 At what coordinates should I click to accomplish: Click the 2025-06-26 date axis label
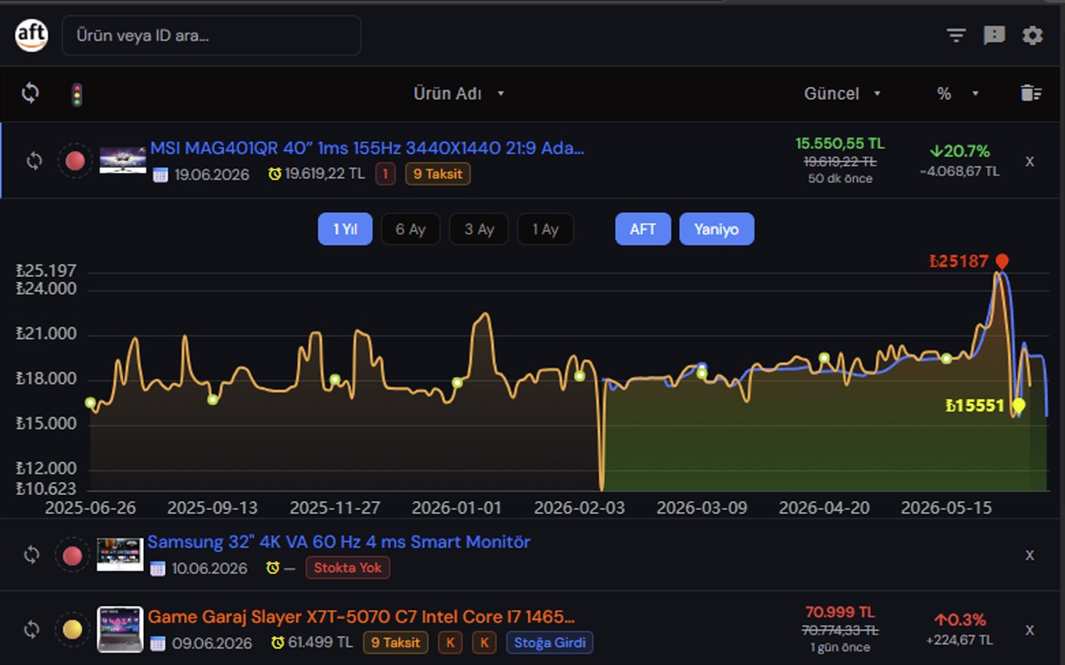[x=91, y=507]
